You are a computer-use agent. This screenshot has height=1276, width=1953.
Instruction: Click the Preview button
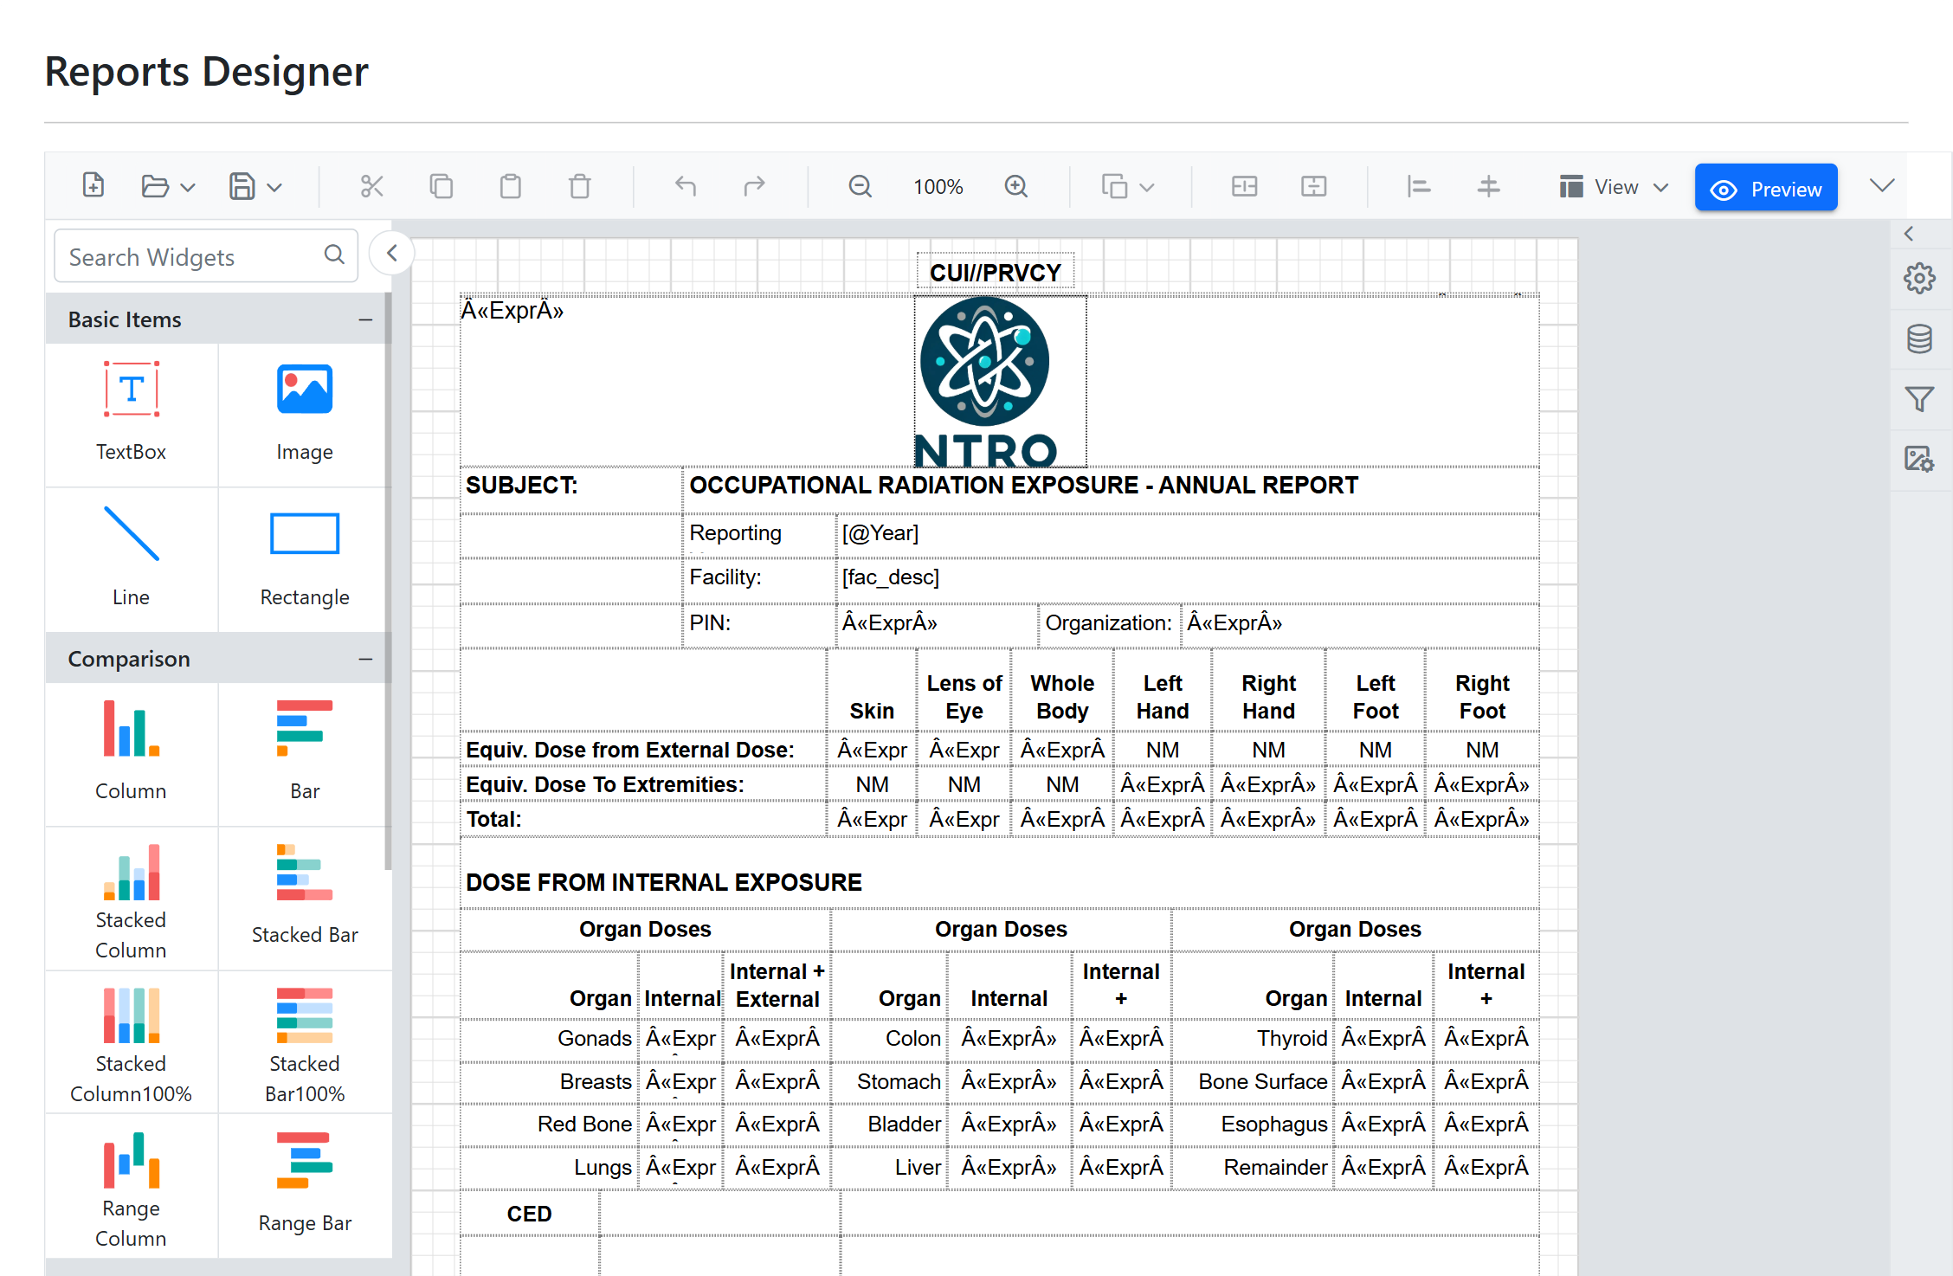click(1766, 189)
